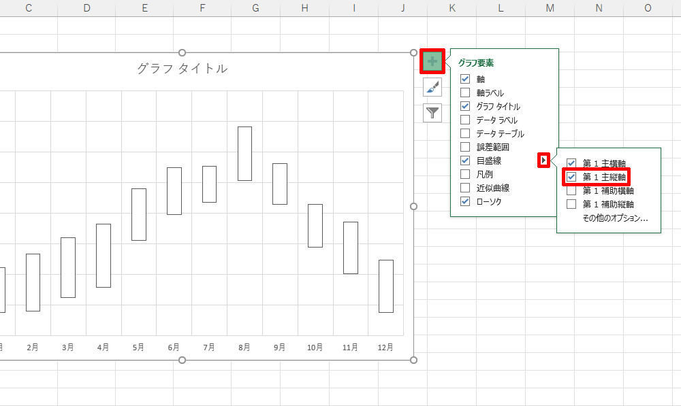Click the 5月 axis label
This screenshot has width=681, height=406.
[138, 347]
